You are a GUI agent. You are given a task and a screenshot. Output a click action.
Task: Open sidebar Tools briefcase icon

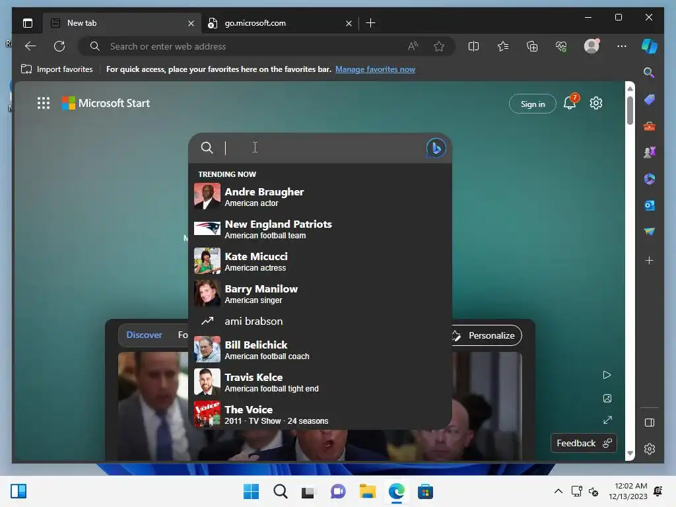pos(650,126)
